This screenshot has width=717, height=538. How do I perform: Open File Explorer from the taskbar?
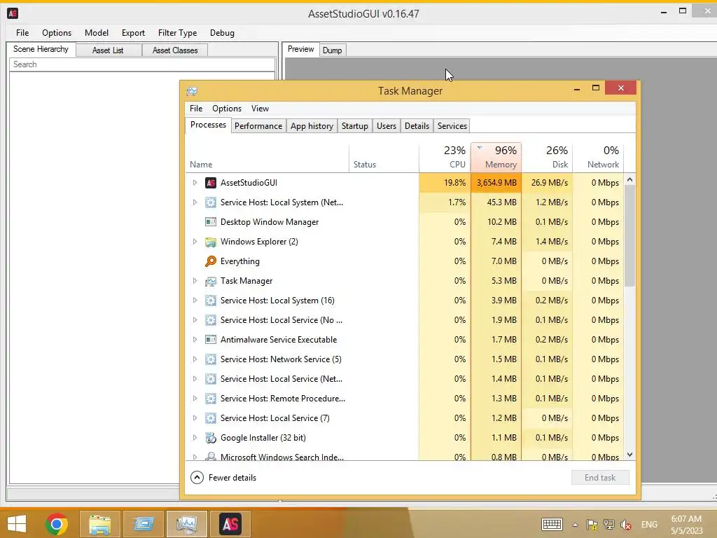[x=99, y=524]
